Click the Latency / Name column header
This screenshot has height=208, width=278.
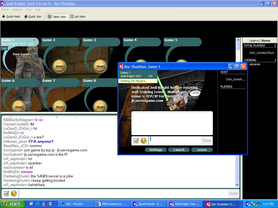pyautogui.click(x=260, y=41)
